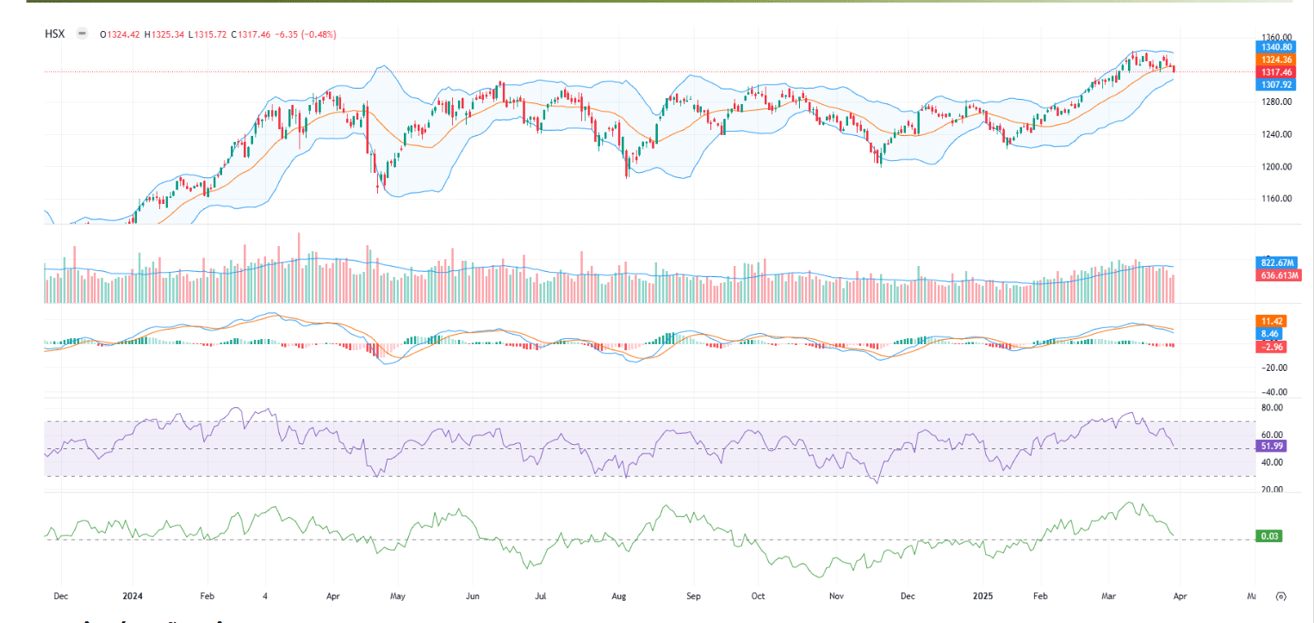
Task: Select the red volume label 636.613M
Action: coord(1278,275)
